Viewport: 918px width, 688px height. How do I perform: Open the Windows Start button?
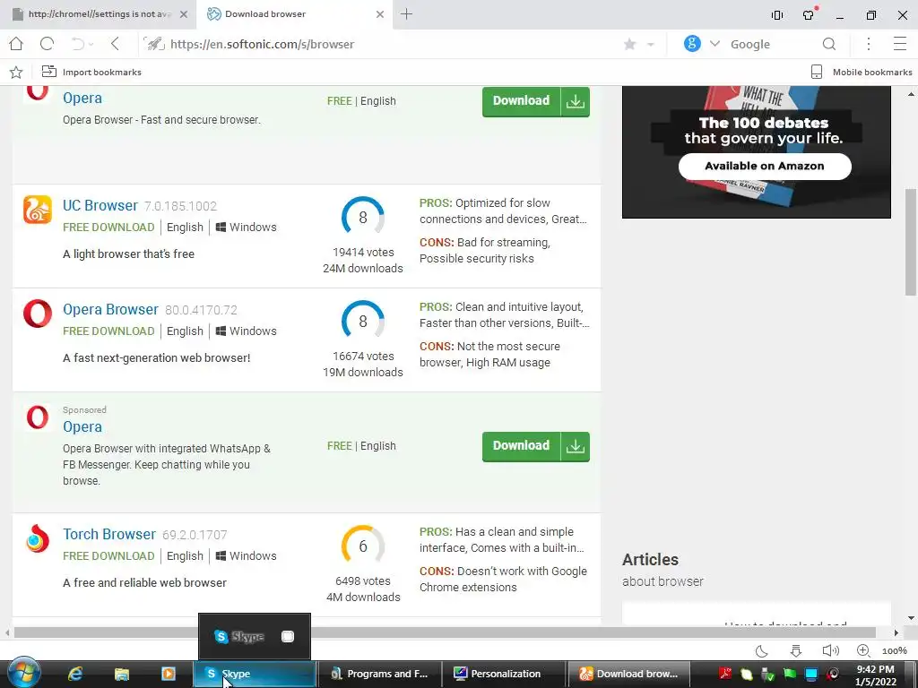point(24,673)
